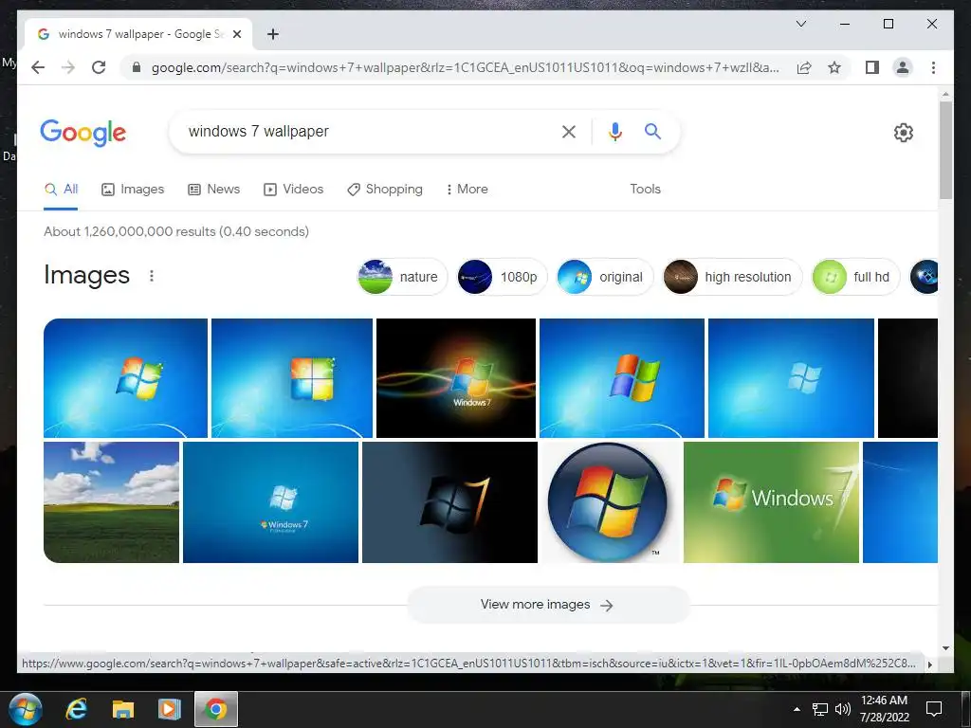Image resolution: width=971 pixels, height=728 pixels.
Task: Show hidden system tray icons
Action: click(x=797, y=709)
